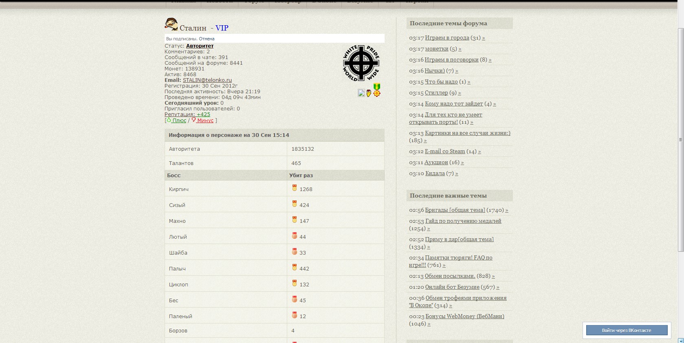The width and height of the screenshot is (684, 343).
Task: Click the Борзов row label
Action: point(178,330)
